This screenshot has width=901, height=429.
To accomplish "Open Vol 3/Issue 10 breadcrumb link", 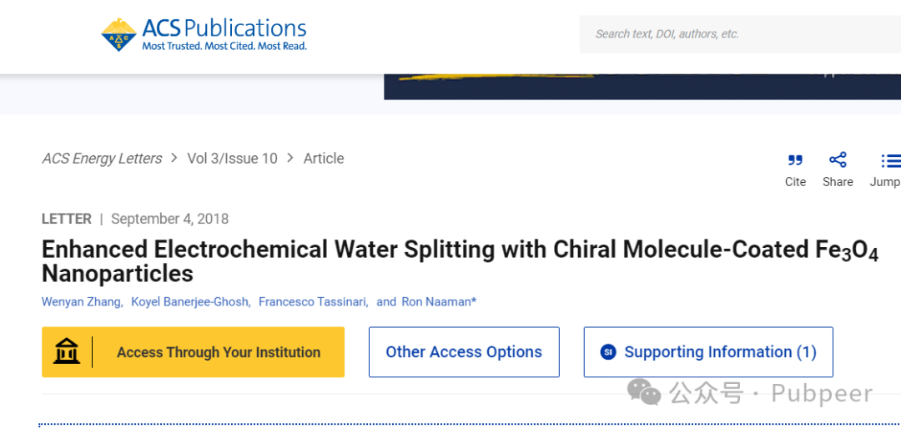I will pyautogui.click(x=232, y=159).
